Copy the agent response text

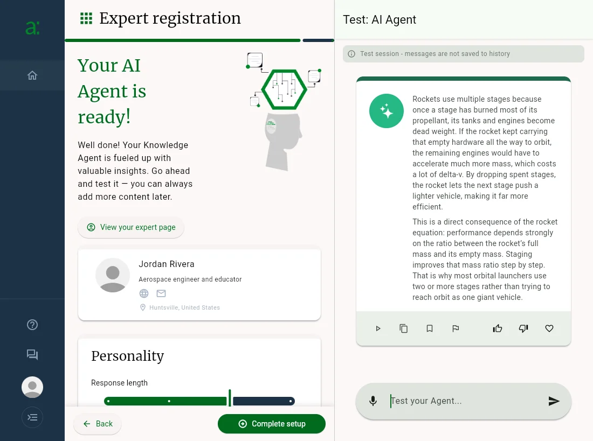(404, 328)
